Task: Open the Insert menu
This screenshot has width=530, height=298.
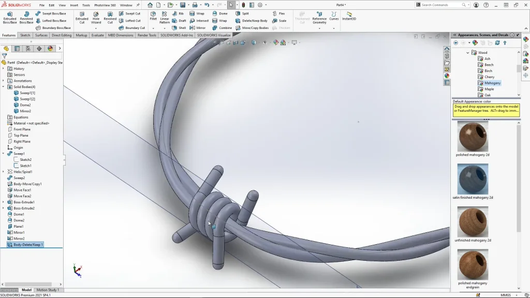Action: pos(74,5)
